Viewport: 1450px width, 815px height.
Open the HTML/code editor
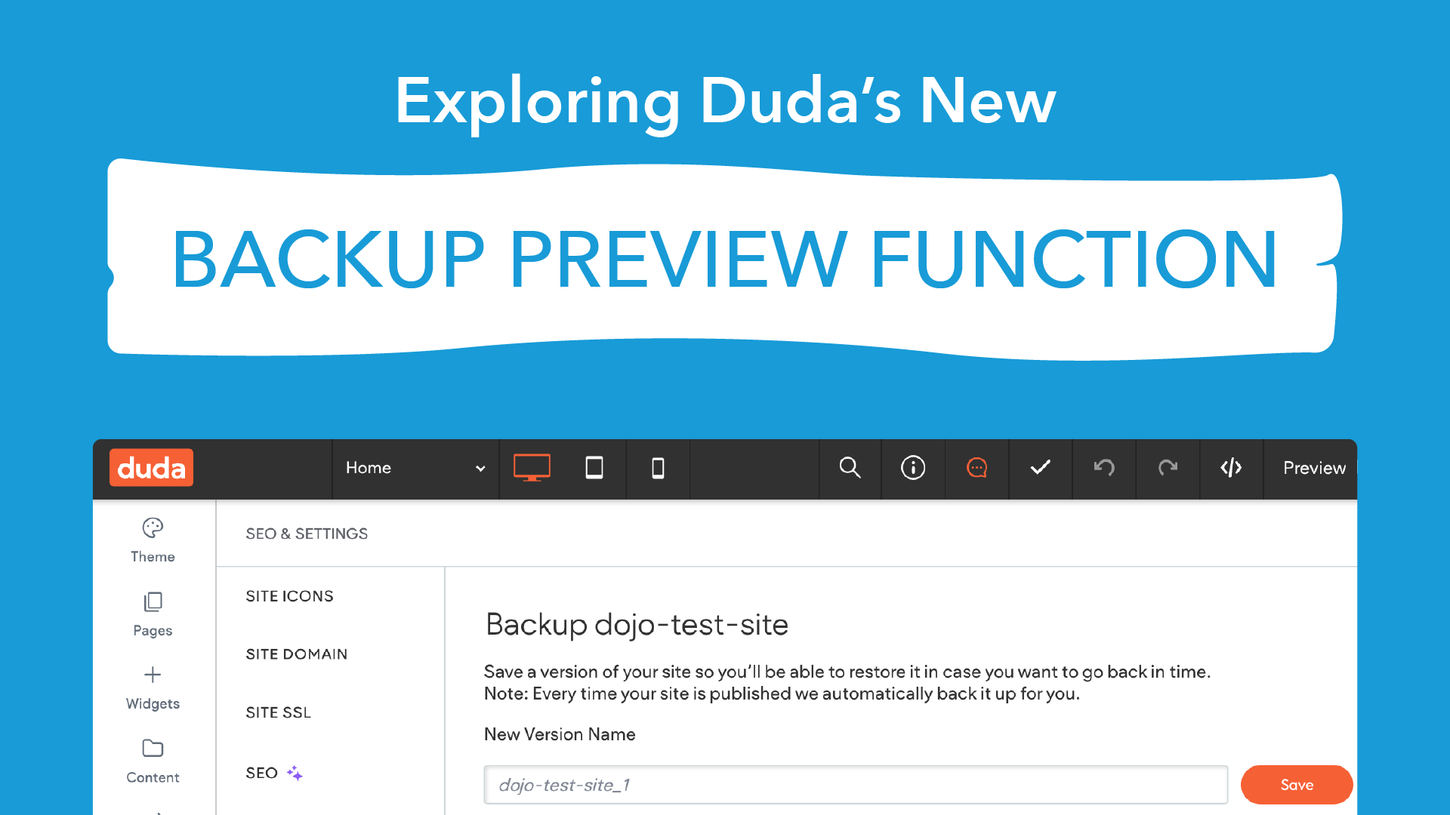[1232, 468]
